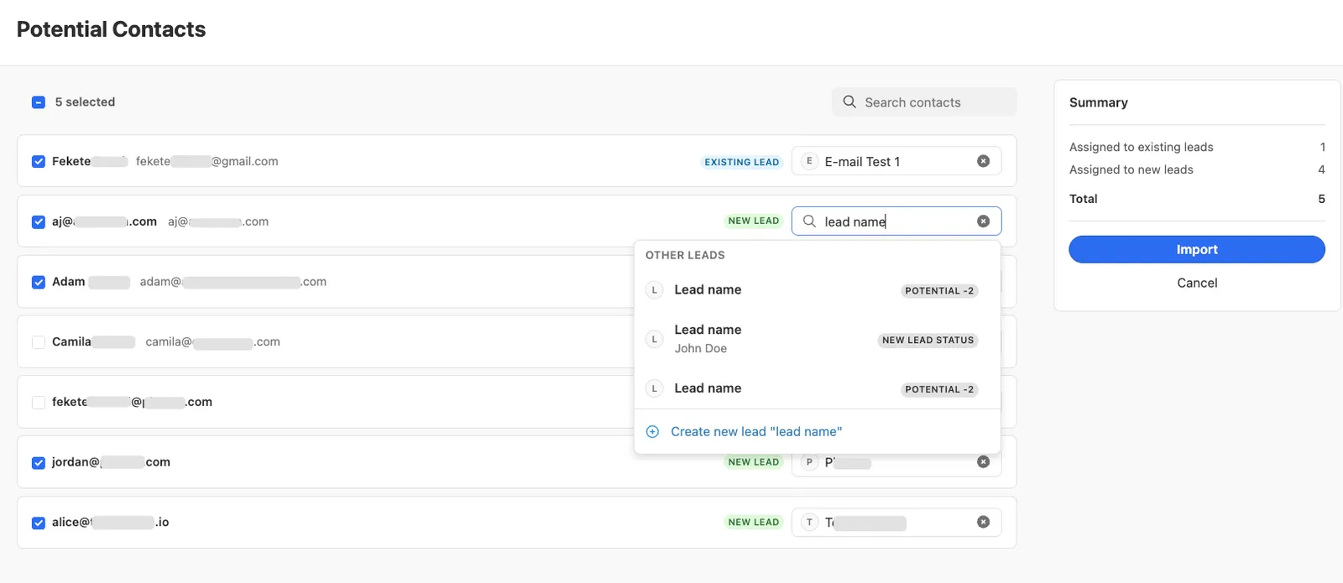Click the Total label in Summary
Viewport: 1343px width, 583px height.
(x=1083, y=199)
